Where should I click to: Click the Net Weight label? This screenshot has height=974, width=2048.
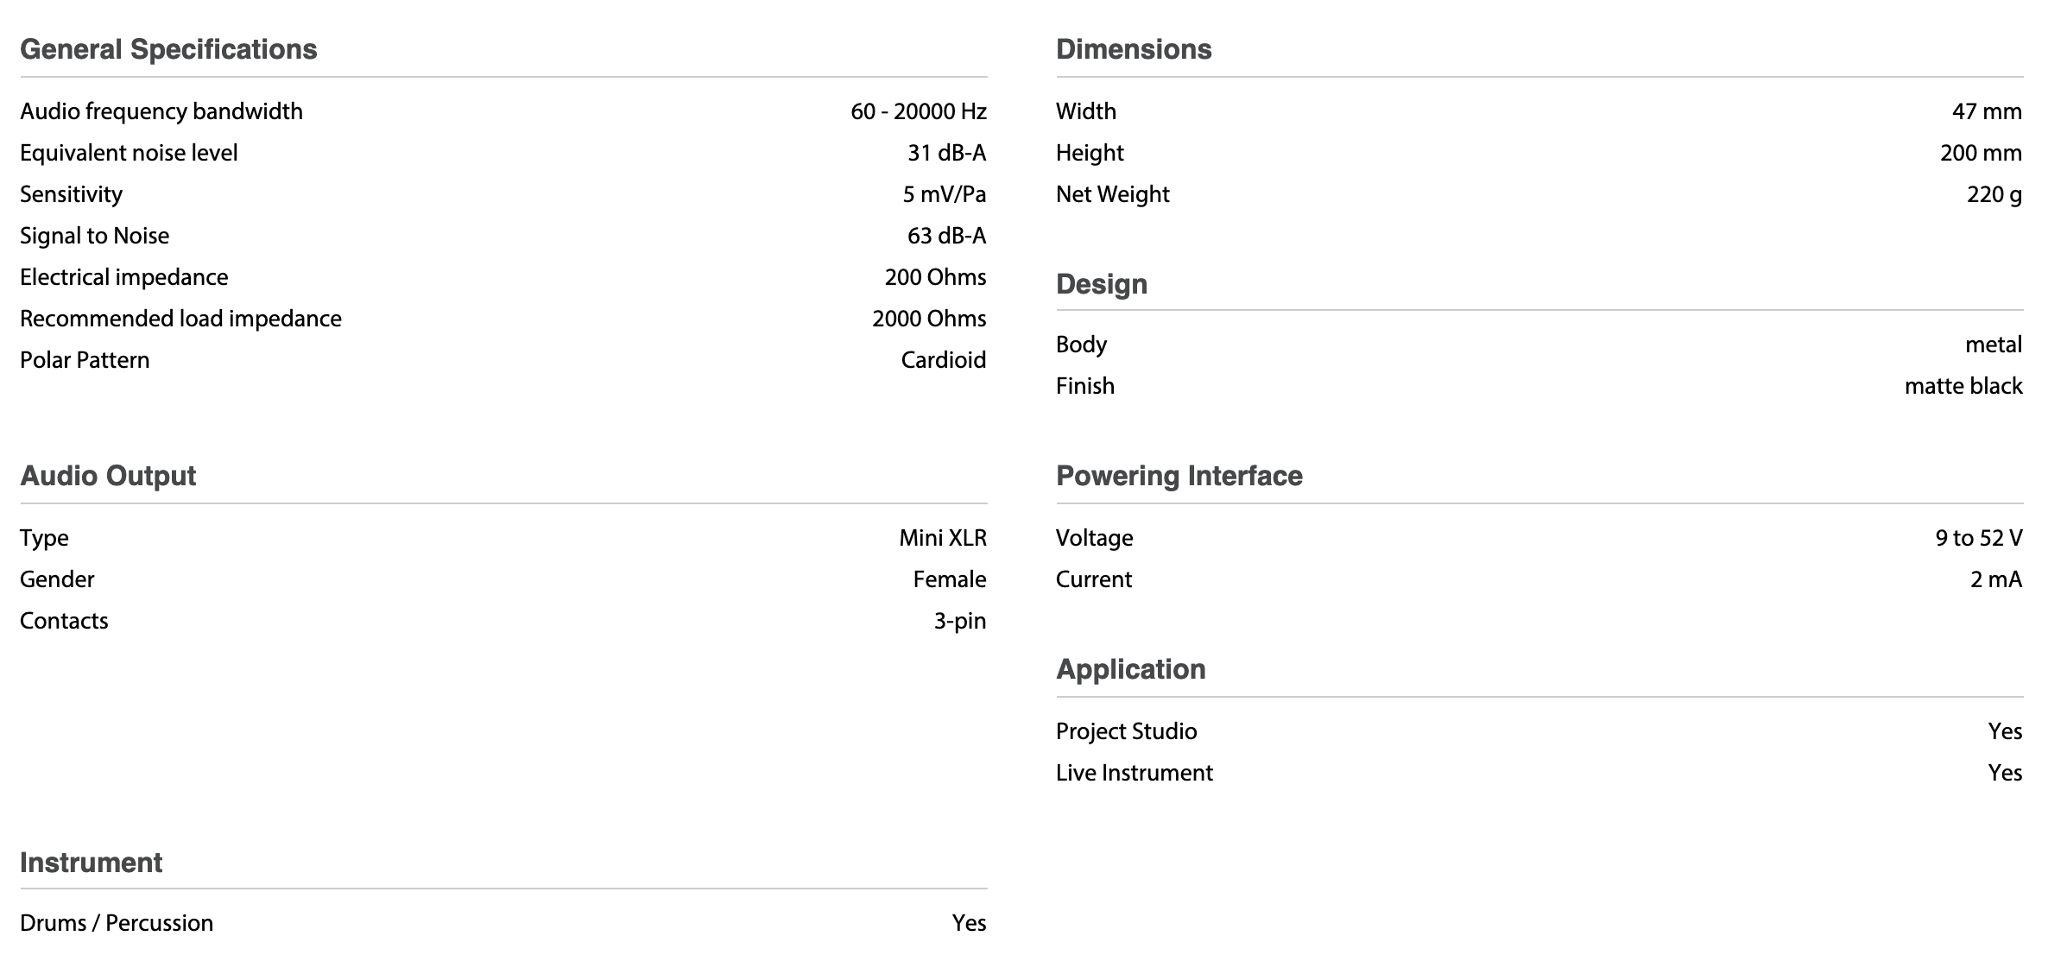1112,194
